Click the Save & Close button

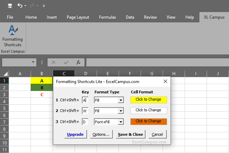click(130, 134)
